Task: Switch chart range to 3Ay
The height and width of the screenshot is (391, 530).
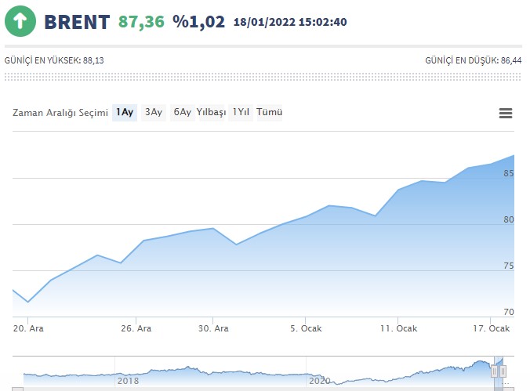Action: [x=154, y=112]
